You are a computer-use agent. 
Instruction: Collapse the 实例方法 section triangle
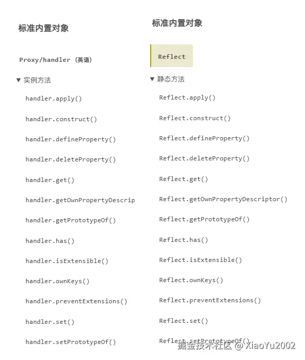coord(19,80)
